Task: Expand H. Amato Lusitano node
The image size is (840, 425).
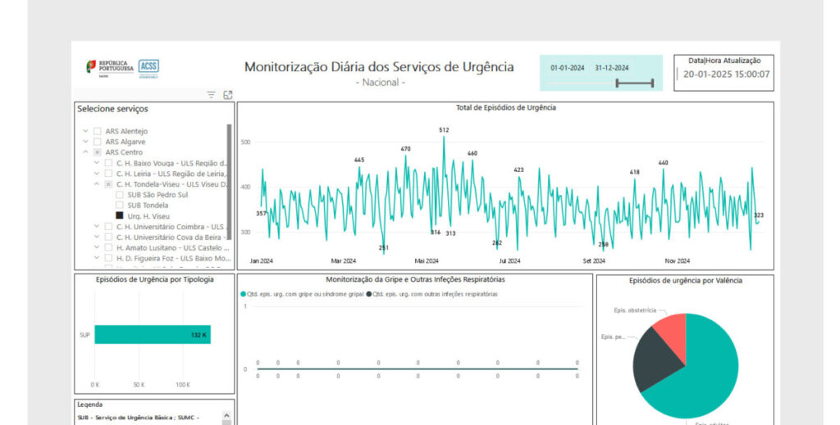Action: pos(97,247)
